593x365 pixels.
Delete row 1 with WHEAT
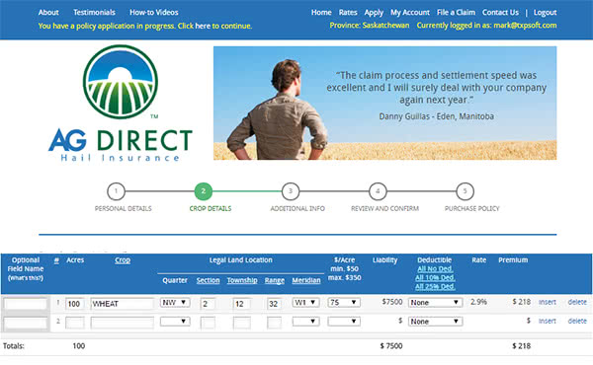(577, 302)
